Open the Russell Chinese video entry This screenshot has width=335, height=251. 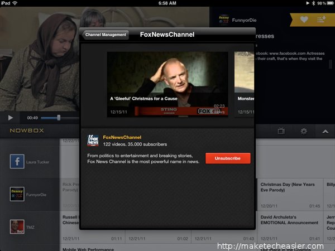70,227
